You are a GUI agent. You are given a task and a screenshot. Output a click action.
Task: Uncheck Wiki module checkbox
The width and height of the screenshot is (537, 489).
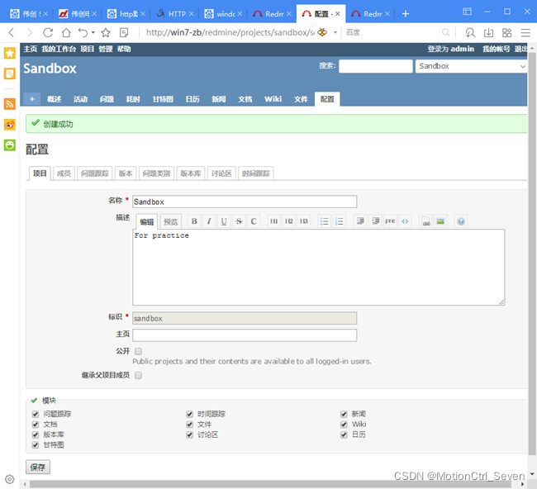pos(345,425)
